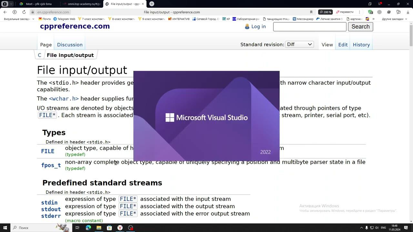
Task: Launch Microsoft Edge from the taskbar
Action: coord(88,228)
